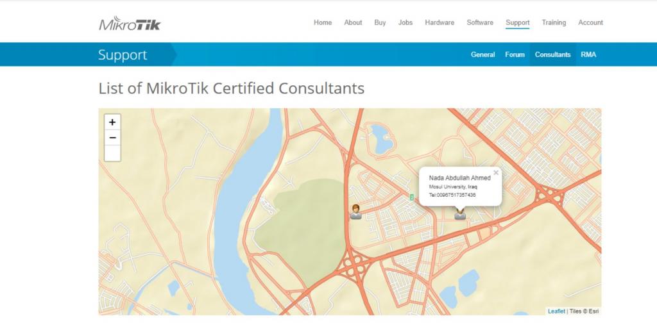Select the RMA tab
Screen dimensions: 657x323
click(x=588, y=54)
